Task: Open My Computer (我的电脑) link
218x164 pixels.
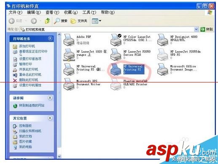Action: pyautogui.click(x=25, y=147)
